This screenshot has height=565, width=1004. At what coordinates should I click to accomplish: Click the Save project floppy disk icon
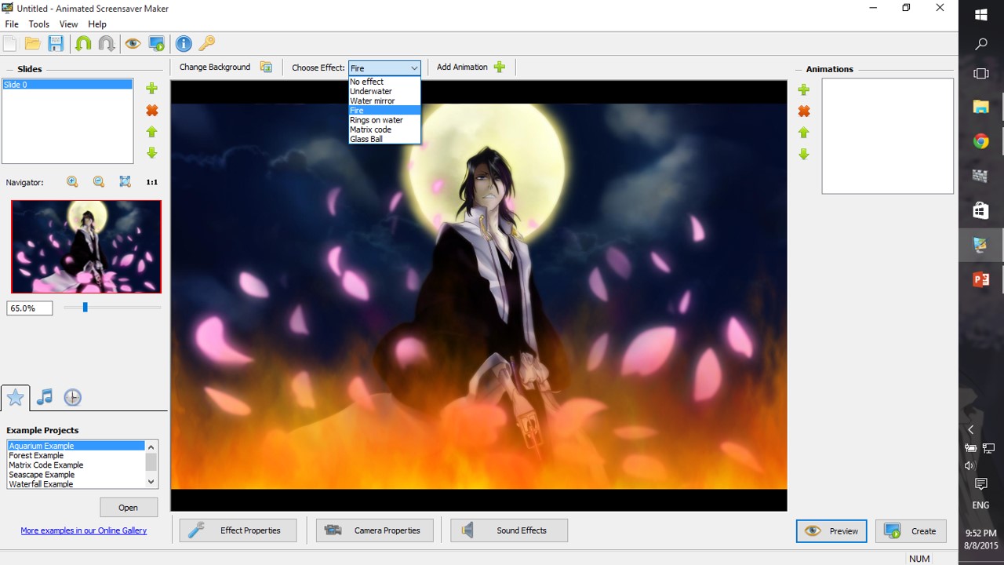[56, 44]
